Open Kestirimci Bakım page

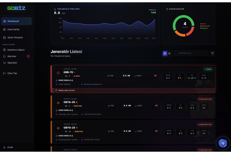pyautogui.click(x=16, y=50)
